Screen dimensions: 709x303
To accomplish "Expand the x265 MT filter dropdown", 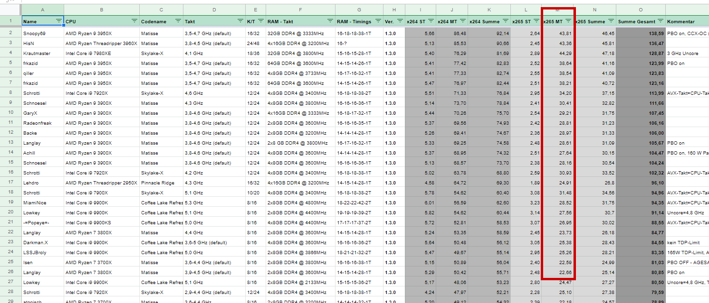I will point(568,21).
